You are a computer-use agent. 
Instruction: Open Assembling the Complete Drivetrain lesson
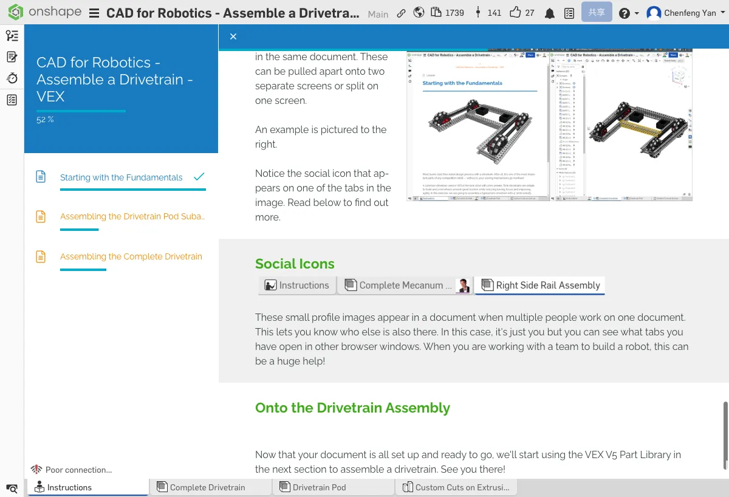(131, 256)
